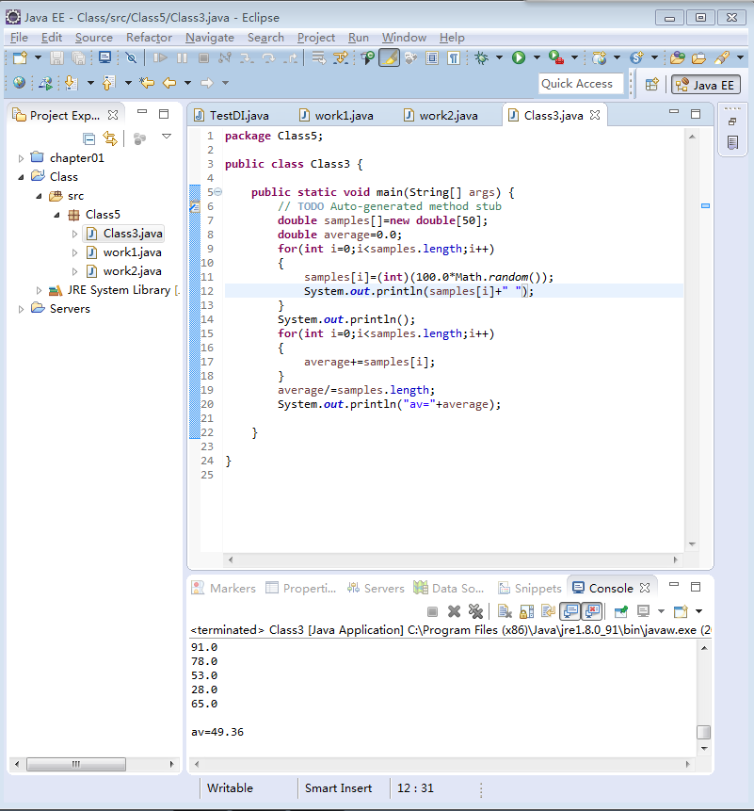The height and width of the screenshot is (811, 754).
Task: Click the Debug bug icon in toolbar
Action: [482, 58]
